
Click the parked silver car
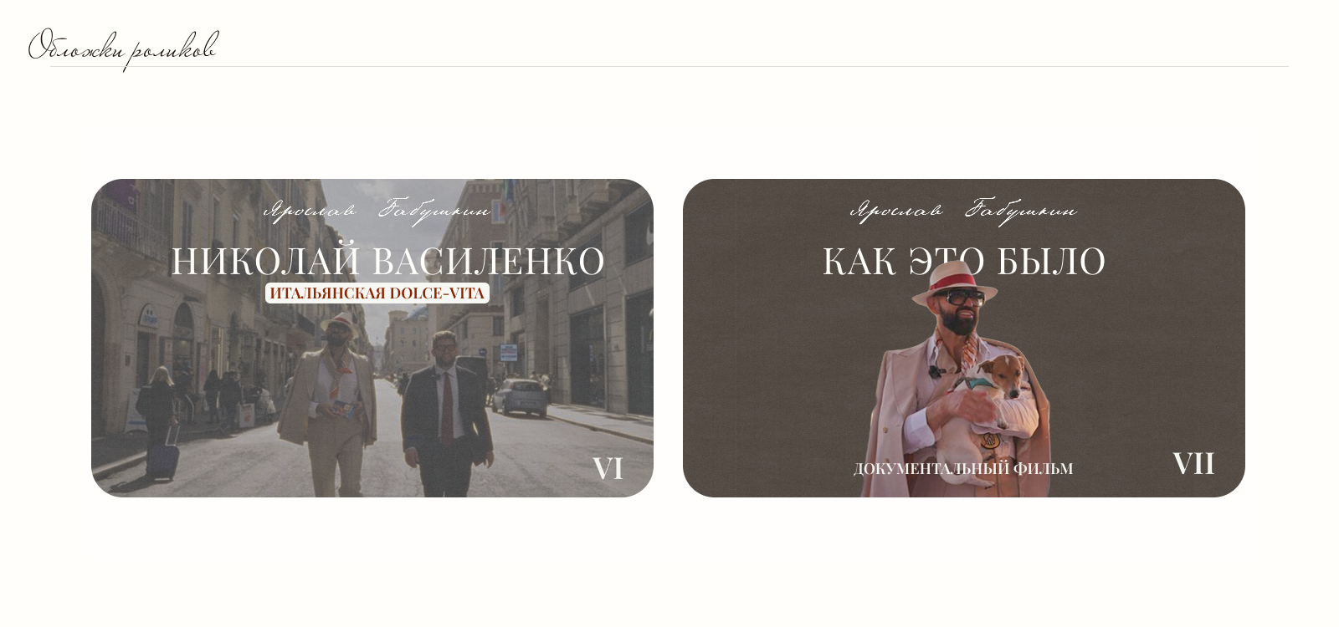(521, 397)
